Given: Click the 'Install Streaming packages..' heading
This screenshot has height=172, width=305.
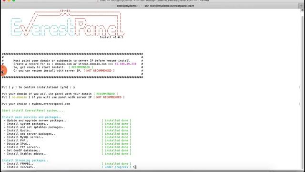Looking at the screenshot, I should [25, 161].
